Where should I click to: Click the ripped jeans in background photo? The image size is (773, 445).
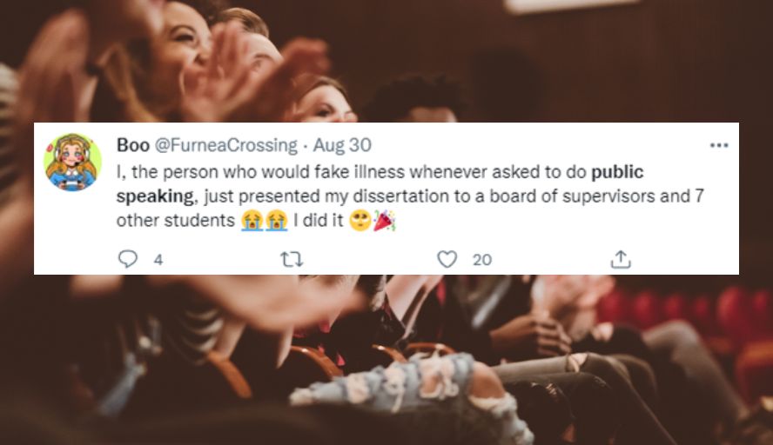pos(409,387)
